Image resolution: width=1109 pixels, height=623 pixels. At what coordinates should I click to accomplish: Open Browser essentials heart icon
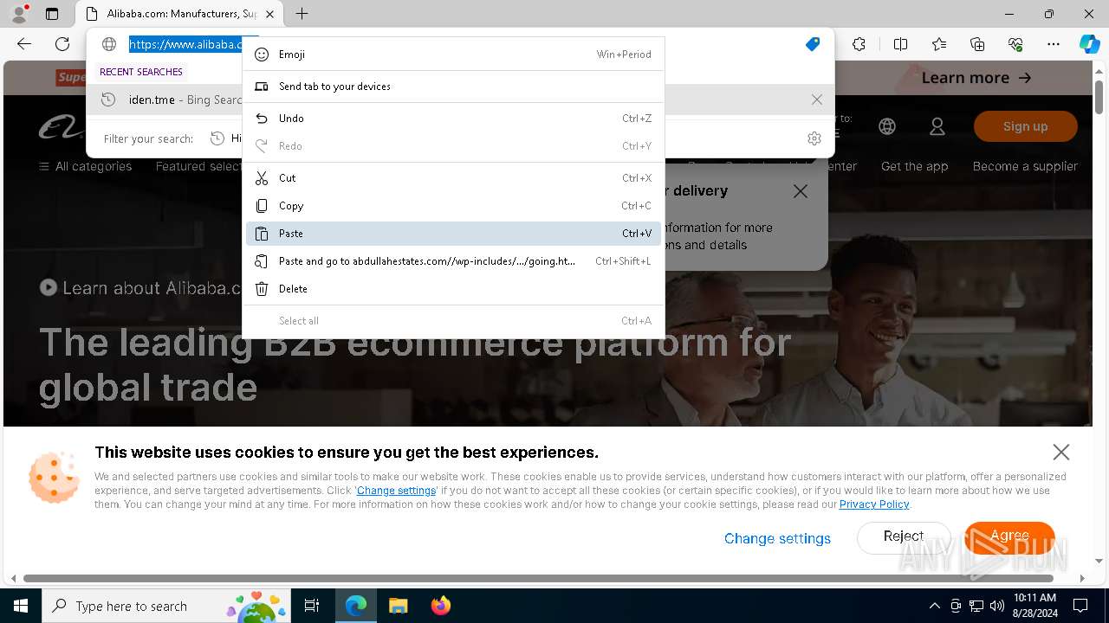[x=1015, y=44]
